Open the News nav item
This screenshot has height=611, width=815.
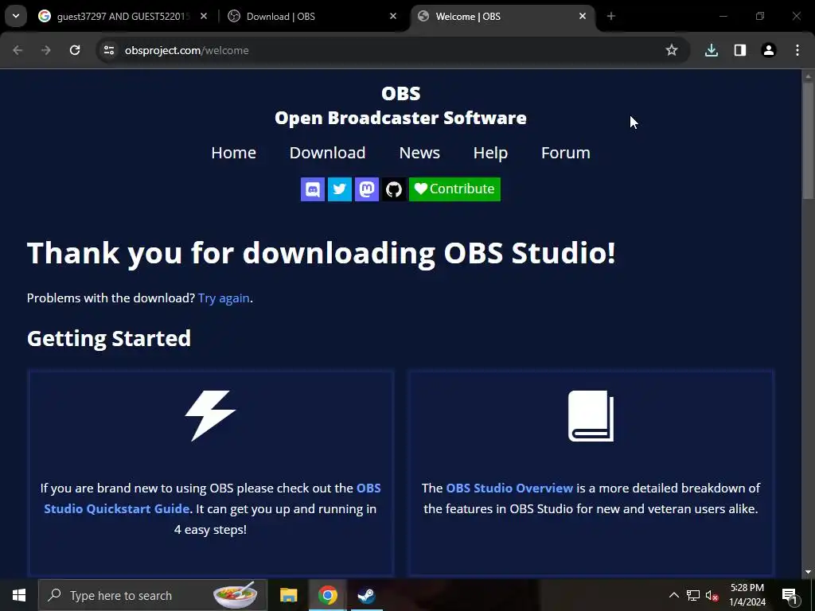point(419,153)
